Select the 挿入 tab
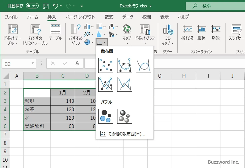 coord(52,17)
